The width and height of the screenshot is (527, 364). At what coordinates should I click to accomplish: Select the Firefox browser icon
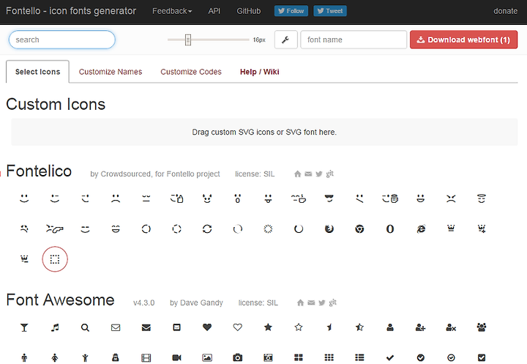(x=329, y=229)
